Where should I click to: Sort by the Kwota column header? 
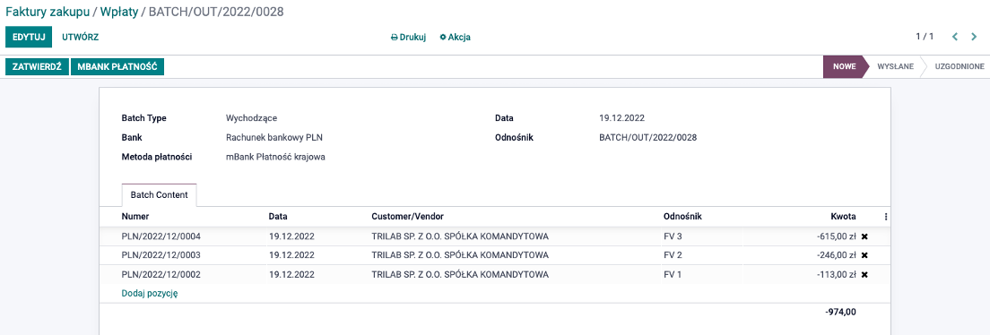tap(843, 217)
